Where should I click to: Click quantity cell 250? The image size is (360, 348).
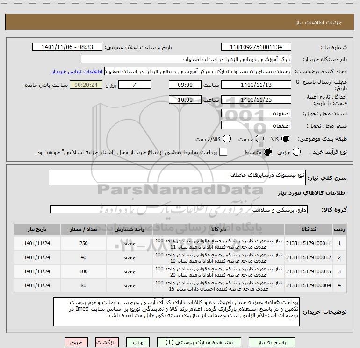(x=83, y=243)
